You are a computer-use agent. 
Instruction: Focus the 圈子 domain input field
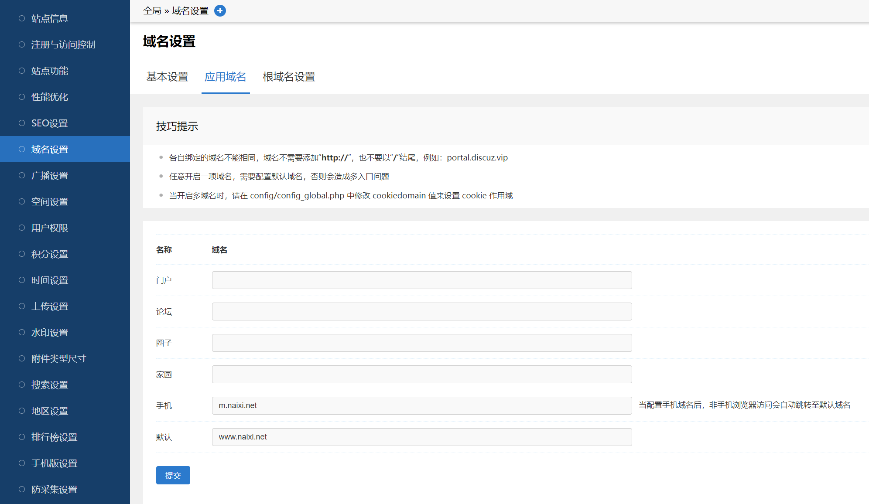422,343
